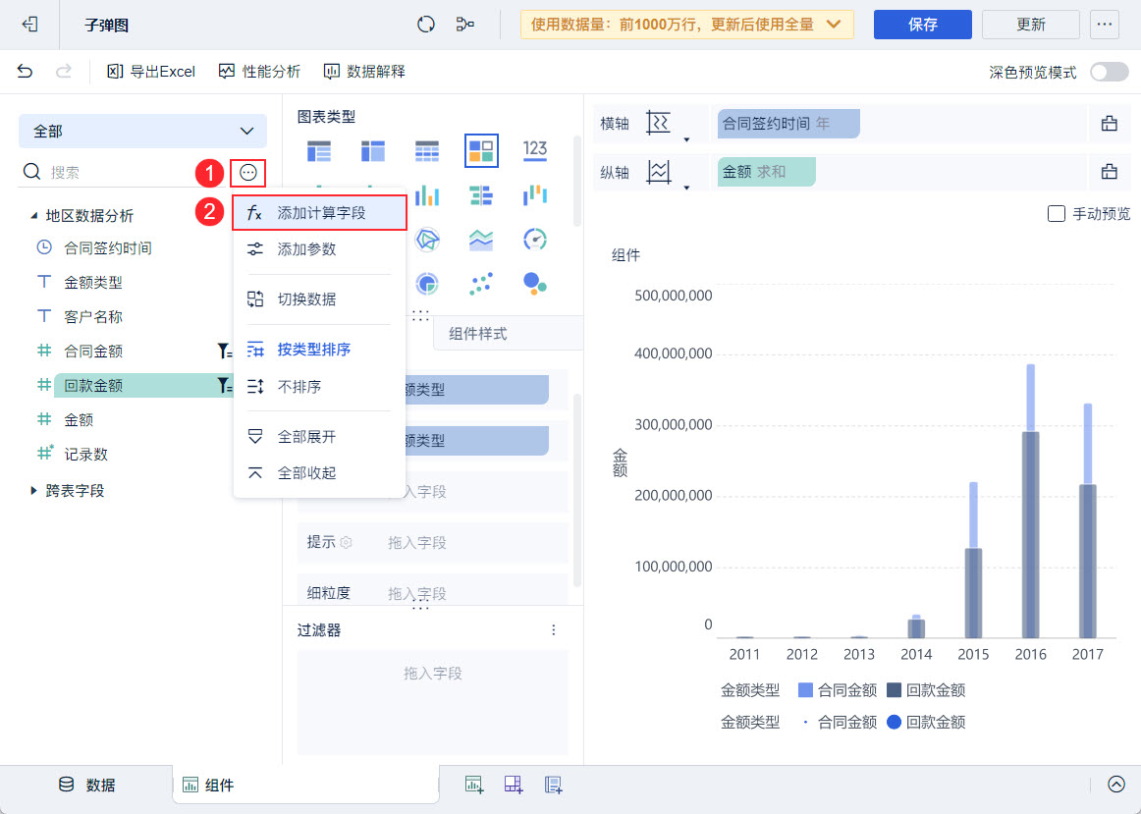Select the group table chart type icon
Screen dimensions: 1141x814
click(319, 150)
